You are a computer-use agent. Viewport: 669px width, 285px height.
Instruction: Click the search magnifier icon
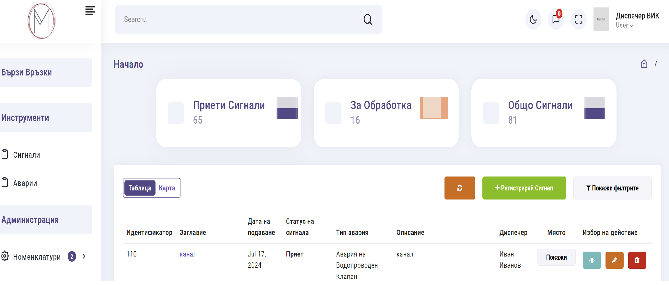coord(367,19)
